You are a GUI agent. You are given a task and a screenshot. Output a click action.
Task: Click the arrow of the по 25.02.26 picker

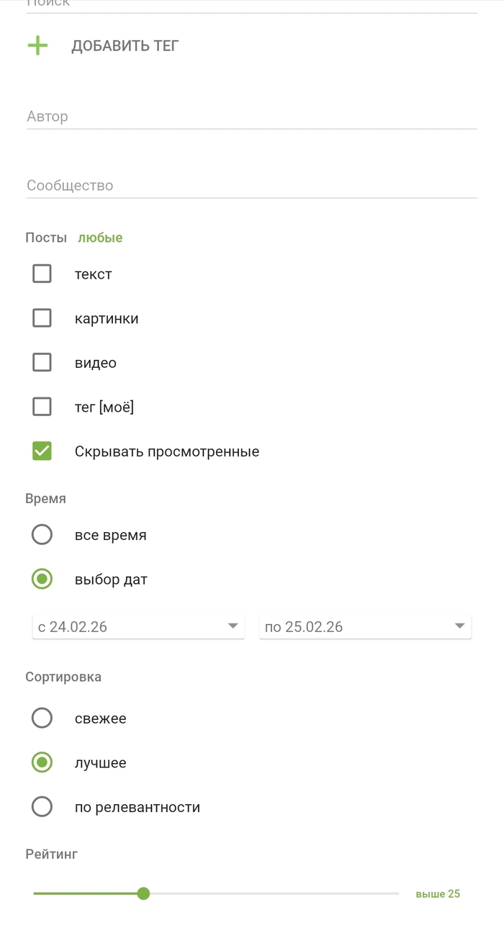(x=459, y=626)
